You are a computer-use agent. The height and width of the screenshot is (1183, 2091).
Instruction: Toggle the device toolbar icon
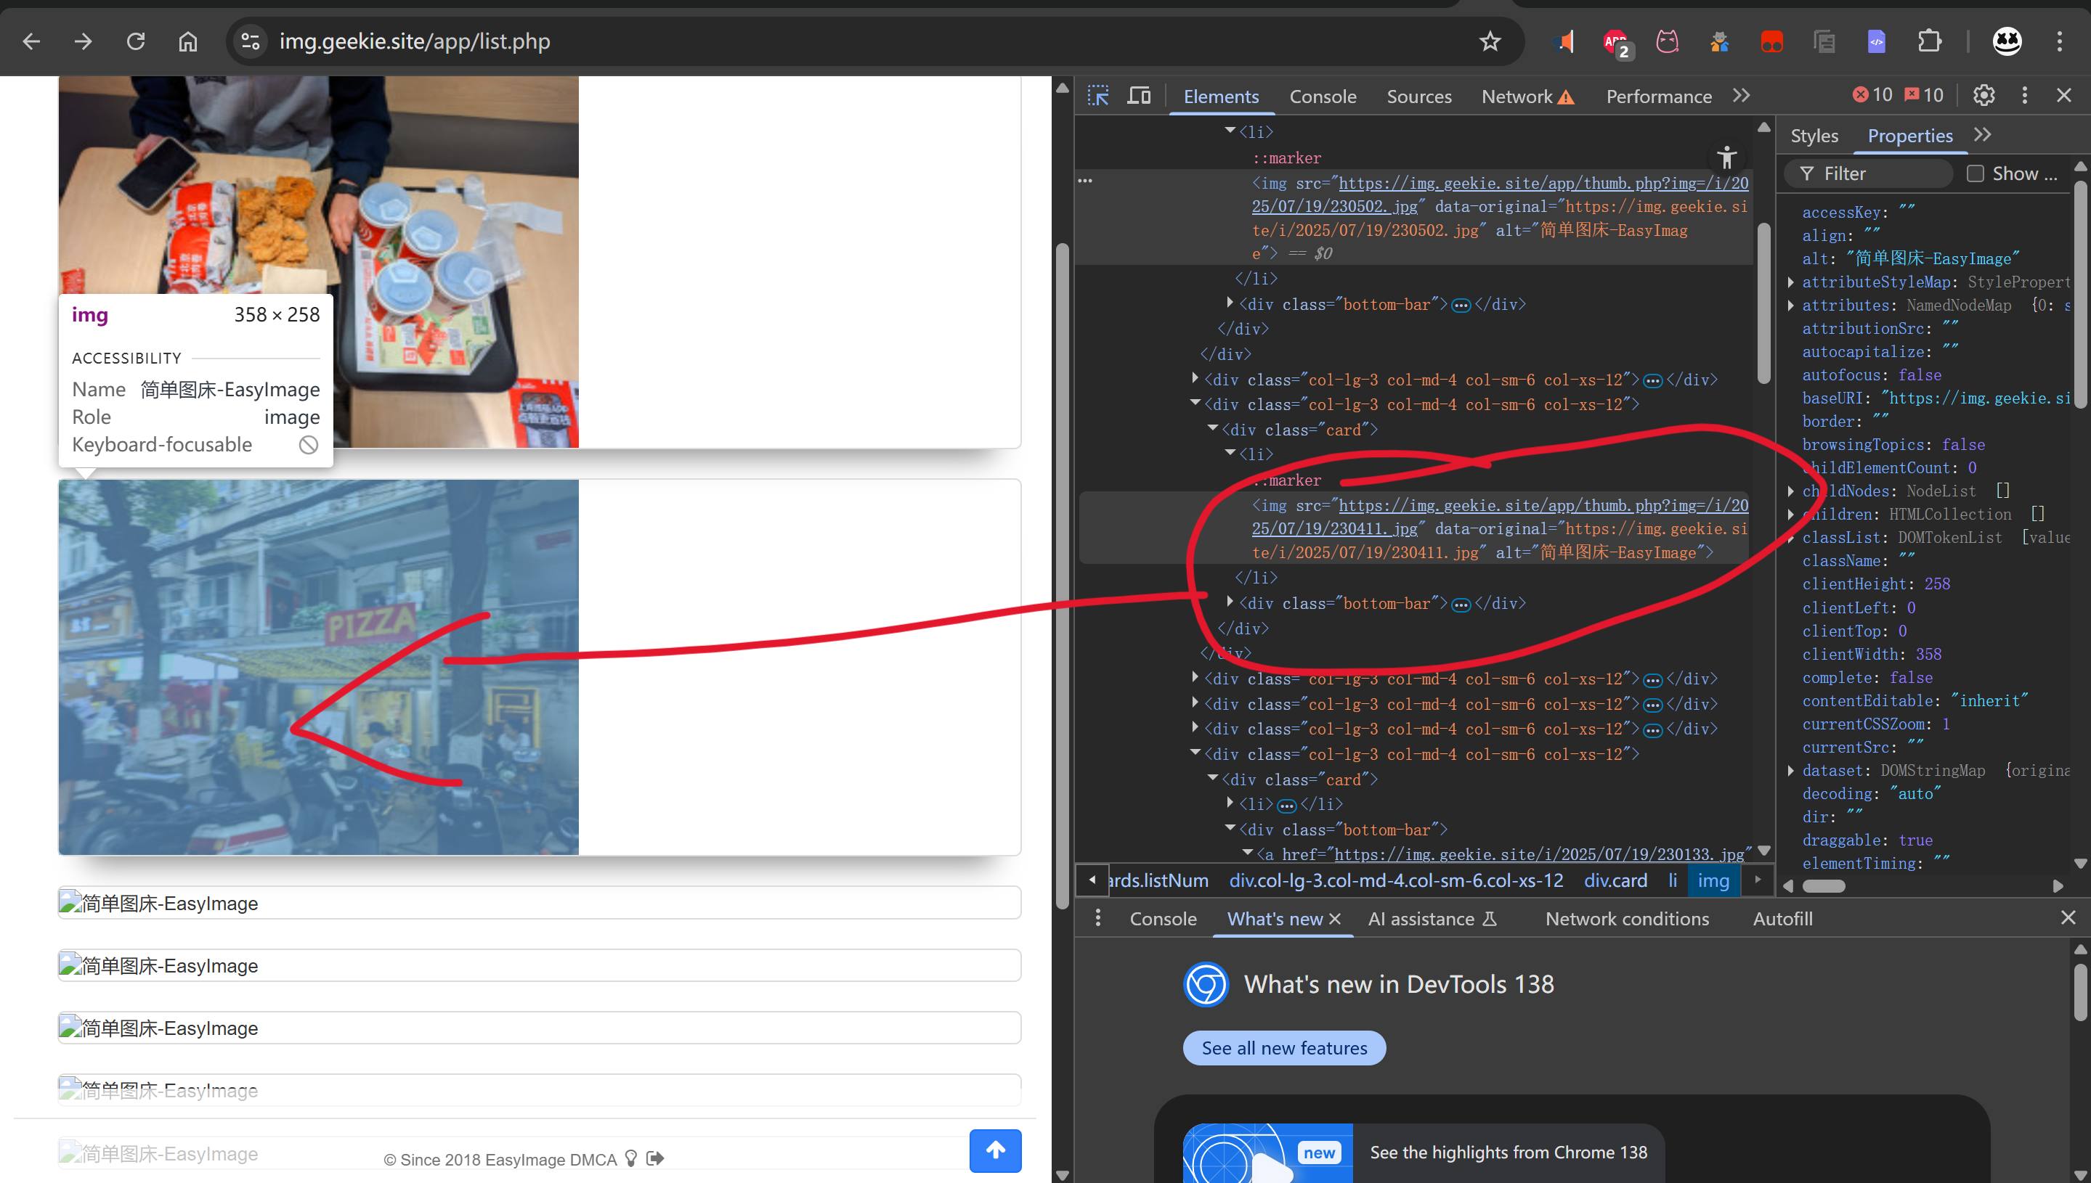[x=1138, y=96]
